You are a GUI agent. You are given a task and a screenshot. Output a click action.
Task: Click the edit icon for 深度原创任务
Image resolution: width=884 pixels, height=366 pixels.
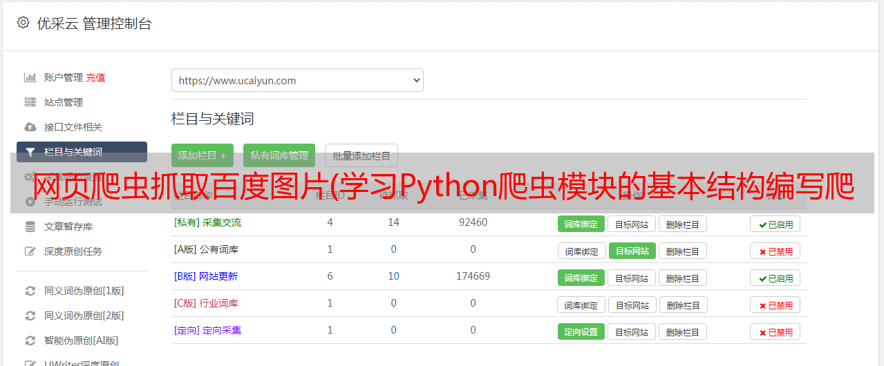pos(30,251)
